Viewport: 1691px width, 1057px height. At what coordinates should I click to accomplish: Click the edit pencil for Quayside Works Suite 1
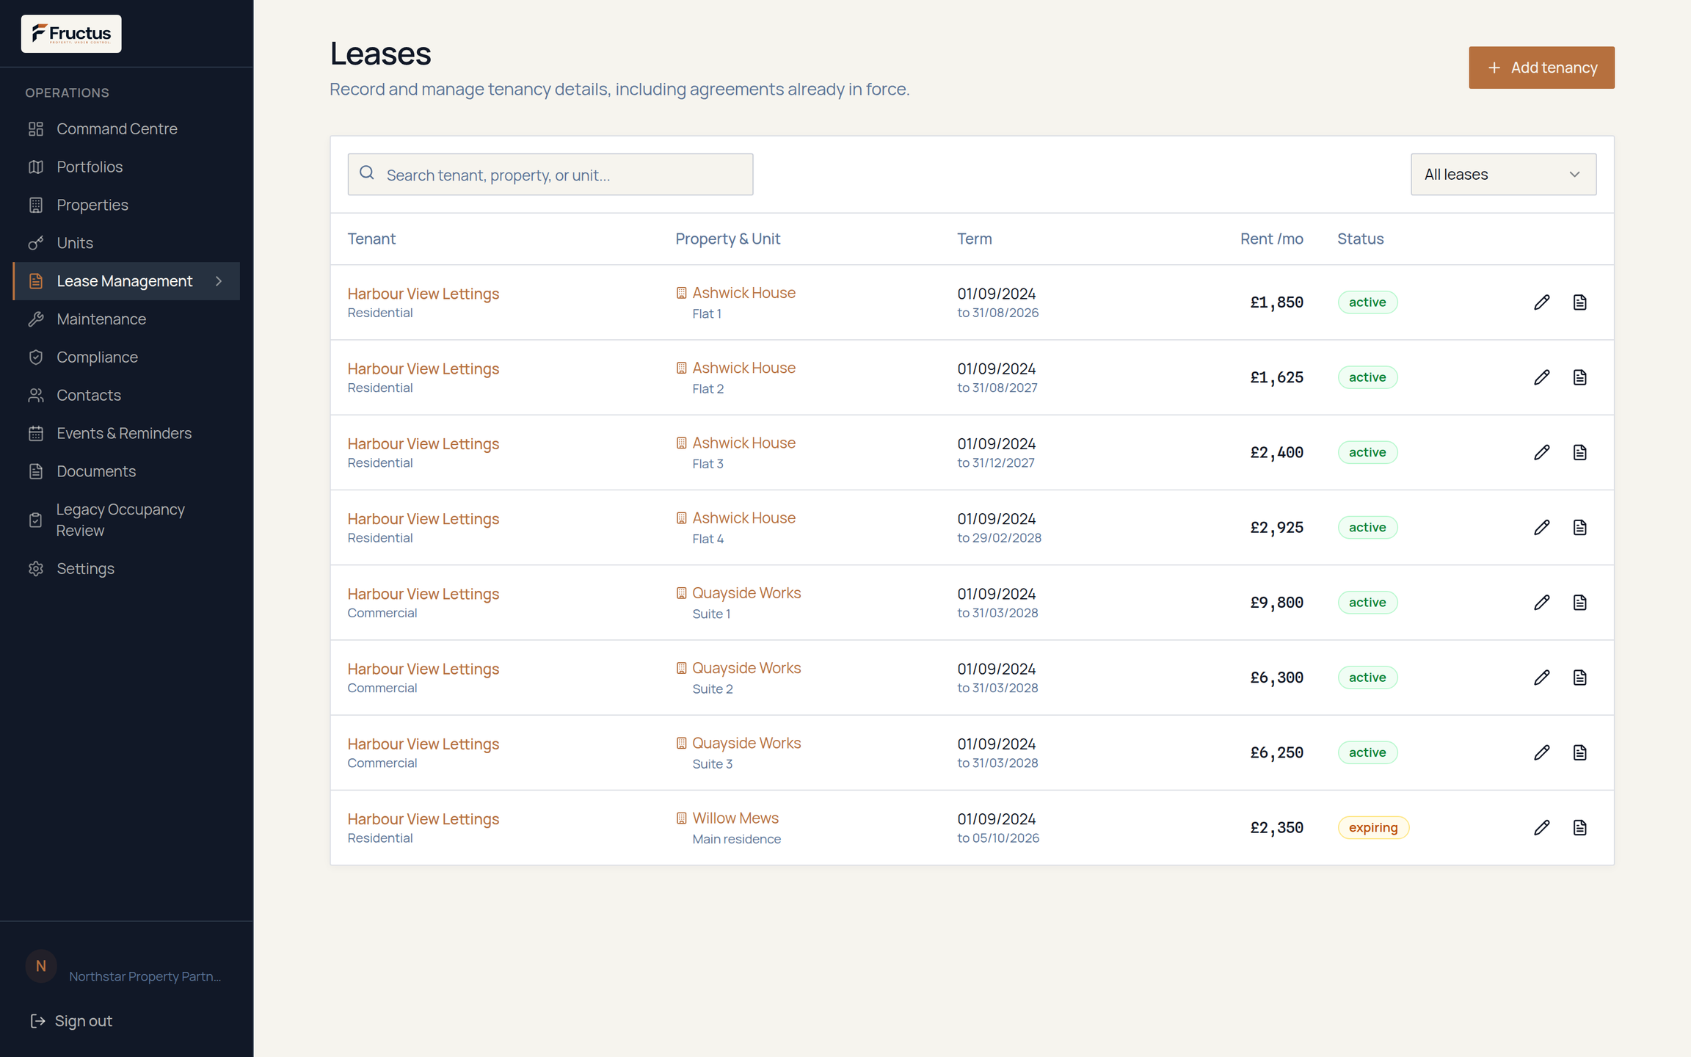tap(1541, 603)
